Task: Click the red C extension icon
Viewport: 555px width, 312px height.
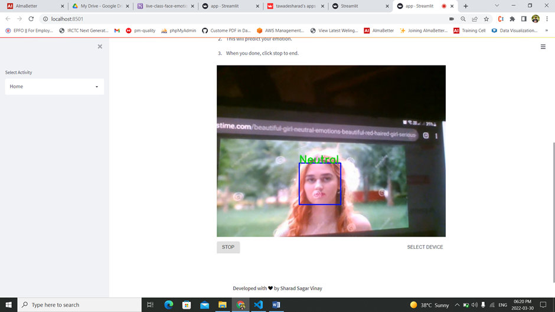Action: point(501,19)
